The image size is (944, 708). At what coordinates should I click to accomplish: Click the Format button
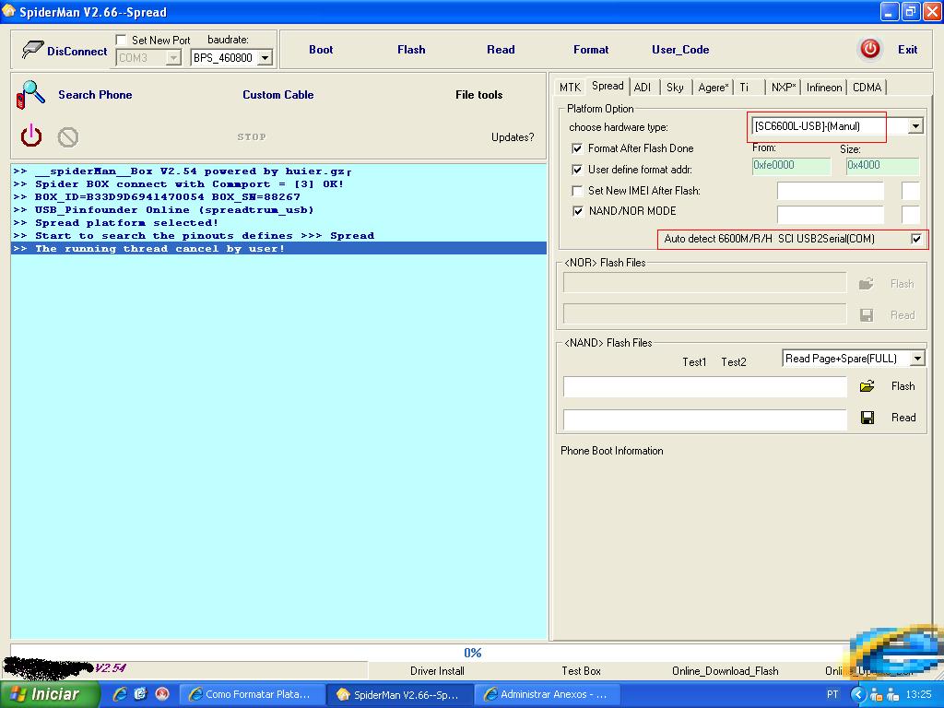click(591, 50)
